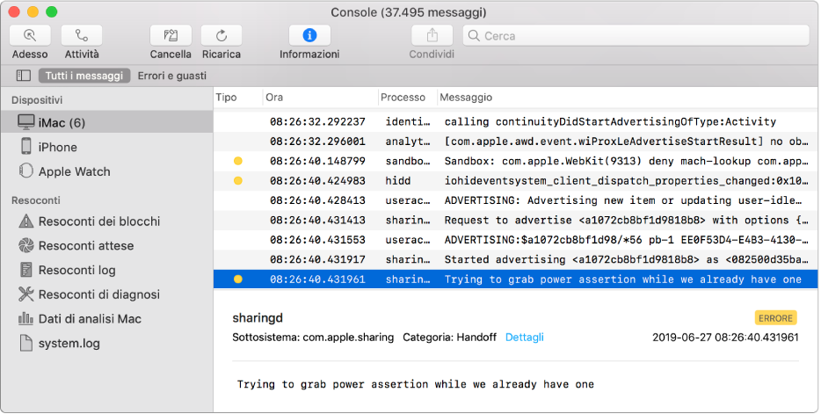Click yellow dot on the hidd row
Screen dimensions: 821x414
[237, 181]
